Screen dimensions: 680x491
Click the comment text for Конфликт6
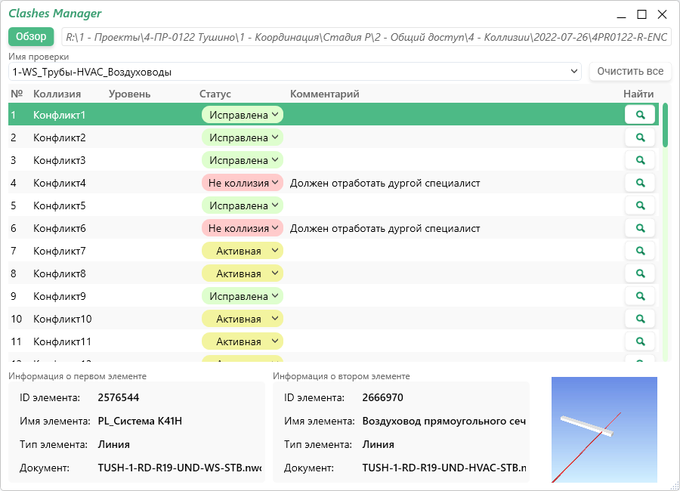(385, 228)
